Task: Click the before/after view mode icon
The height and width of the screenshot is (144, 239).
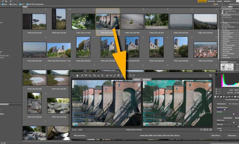Action: click(202, 130)
